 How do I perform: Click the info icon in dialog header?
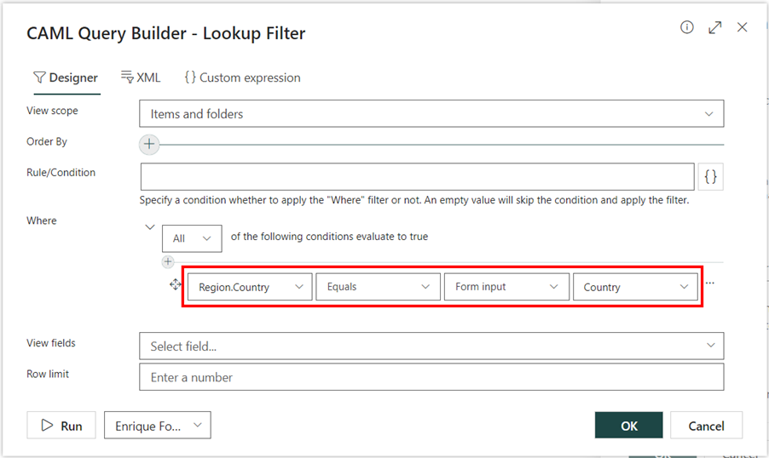coord(686,27)
